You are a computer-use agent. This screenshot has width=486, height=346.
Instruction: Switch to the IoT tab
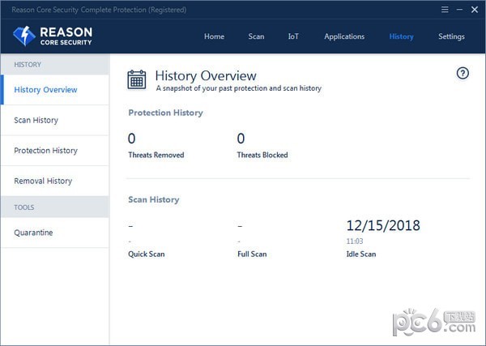pos(293,36)
